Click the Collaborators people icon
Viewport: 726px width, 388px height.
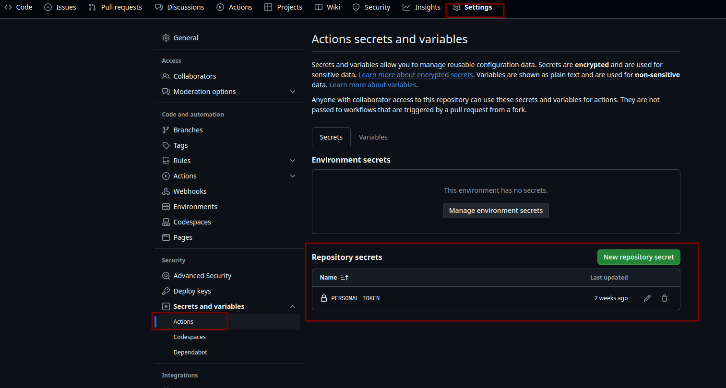(166, 76)
